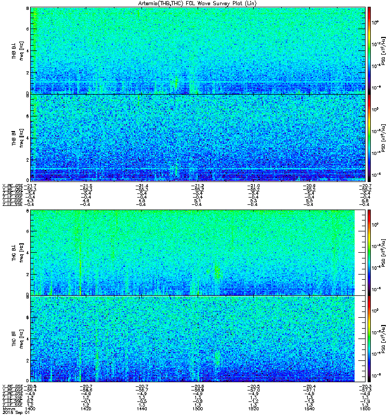The height and width of the screenshot is (416, 390).
Task: Select the THB B-parallel axis label
Action: 14,138
